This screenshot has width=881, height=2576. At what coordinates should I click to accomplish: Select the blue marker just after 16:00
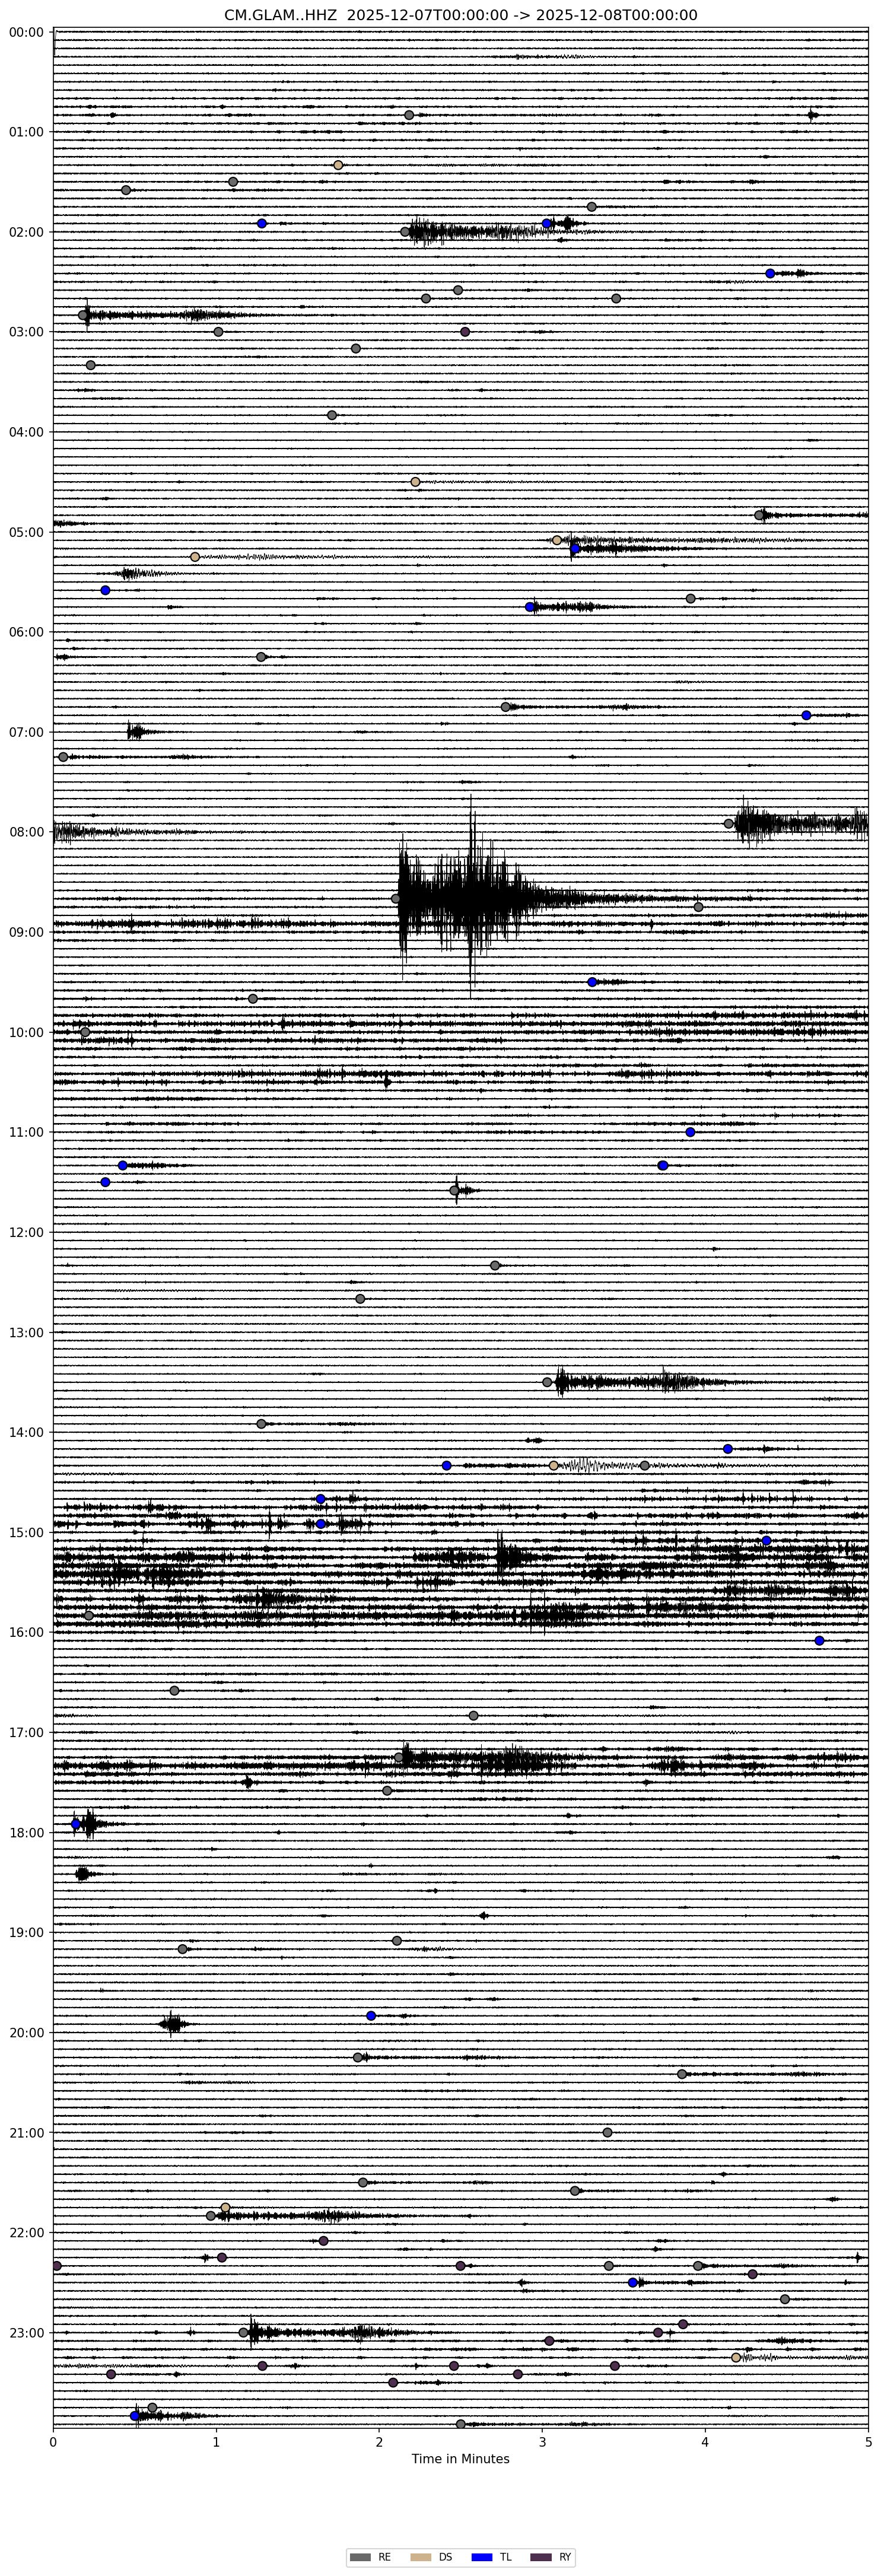(x=819, y=1641)
